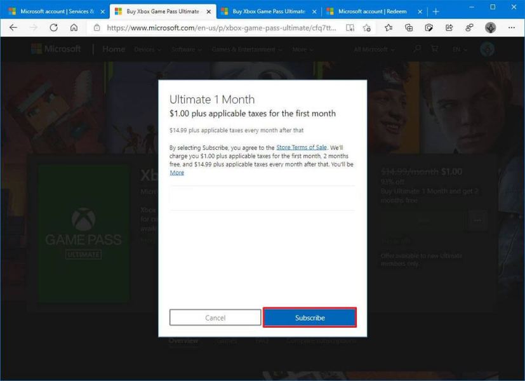Open the Settings and more ellipsis menu
525x381 pixels.
[511, 28]
